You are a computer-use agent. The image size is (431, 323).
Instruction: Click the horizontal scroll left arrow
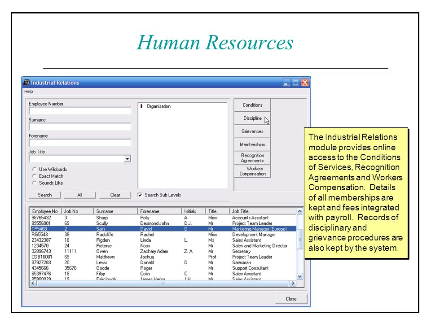point(33,283)
